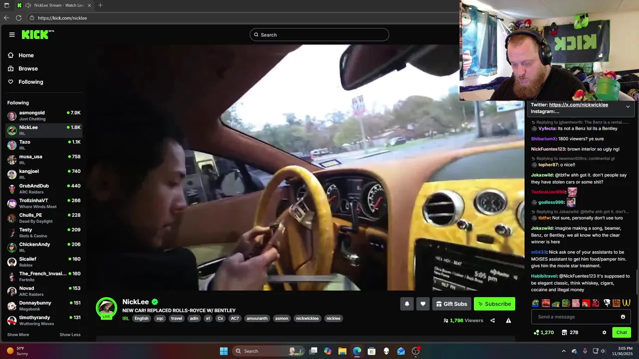Click the English tag

pos(141,318)
